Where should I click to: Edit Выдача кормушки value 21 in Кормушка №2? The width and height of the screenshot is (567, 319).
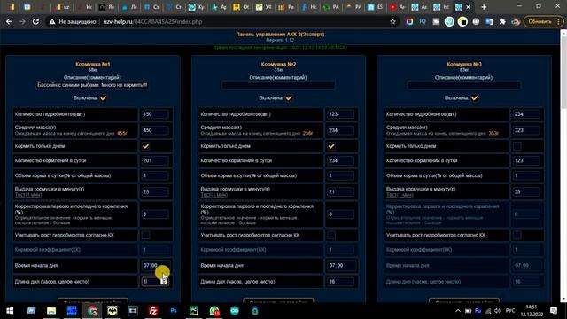tap(340, 191)
